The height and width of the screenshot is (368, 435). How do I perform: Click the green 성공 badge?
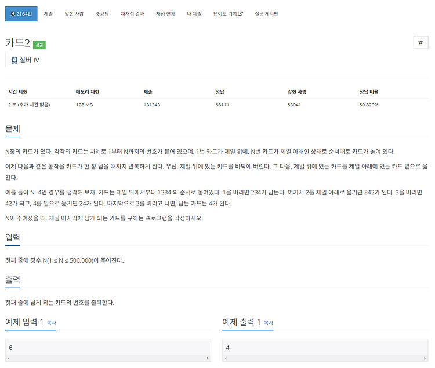coord(39,45)
